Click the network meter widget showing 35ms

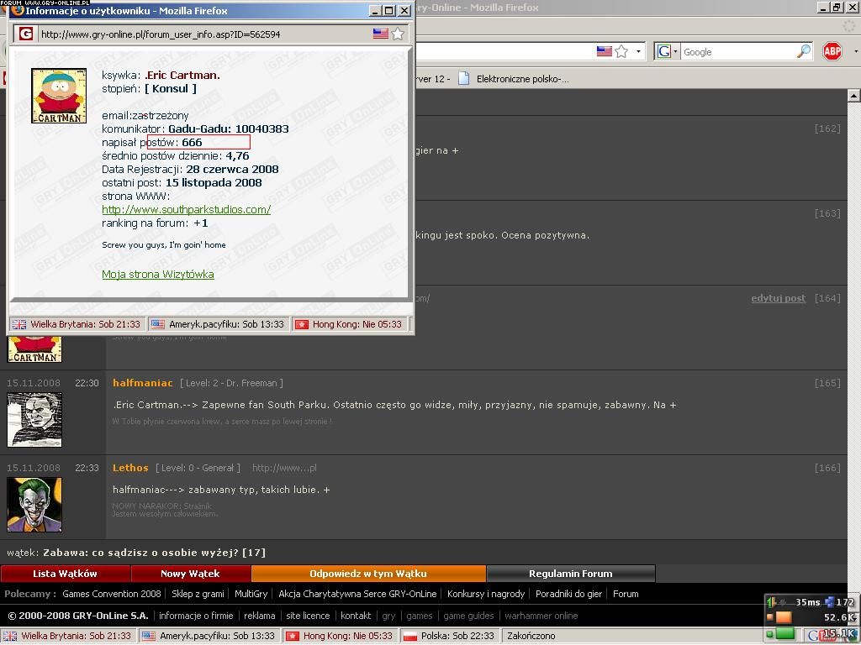[811, 618]
